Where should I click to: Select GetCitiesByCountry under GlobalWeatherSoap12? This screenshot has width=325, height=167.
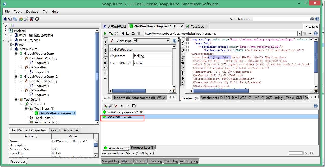[x=43, y=81]
